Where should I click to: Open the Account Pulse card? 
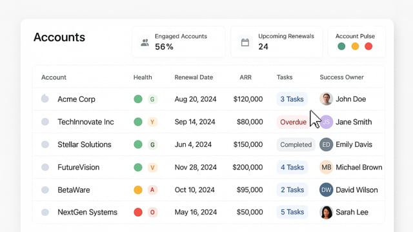click(356, 41)
